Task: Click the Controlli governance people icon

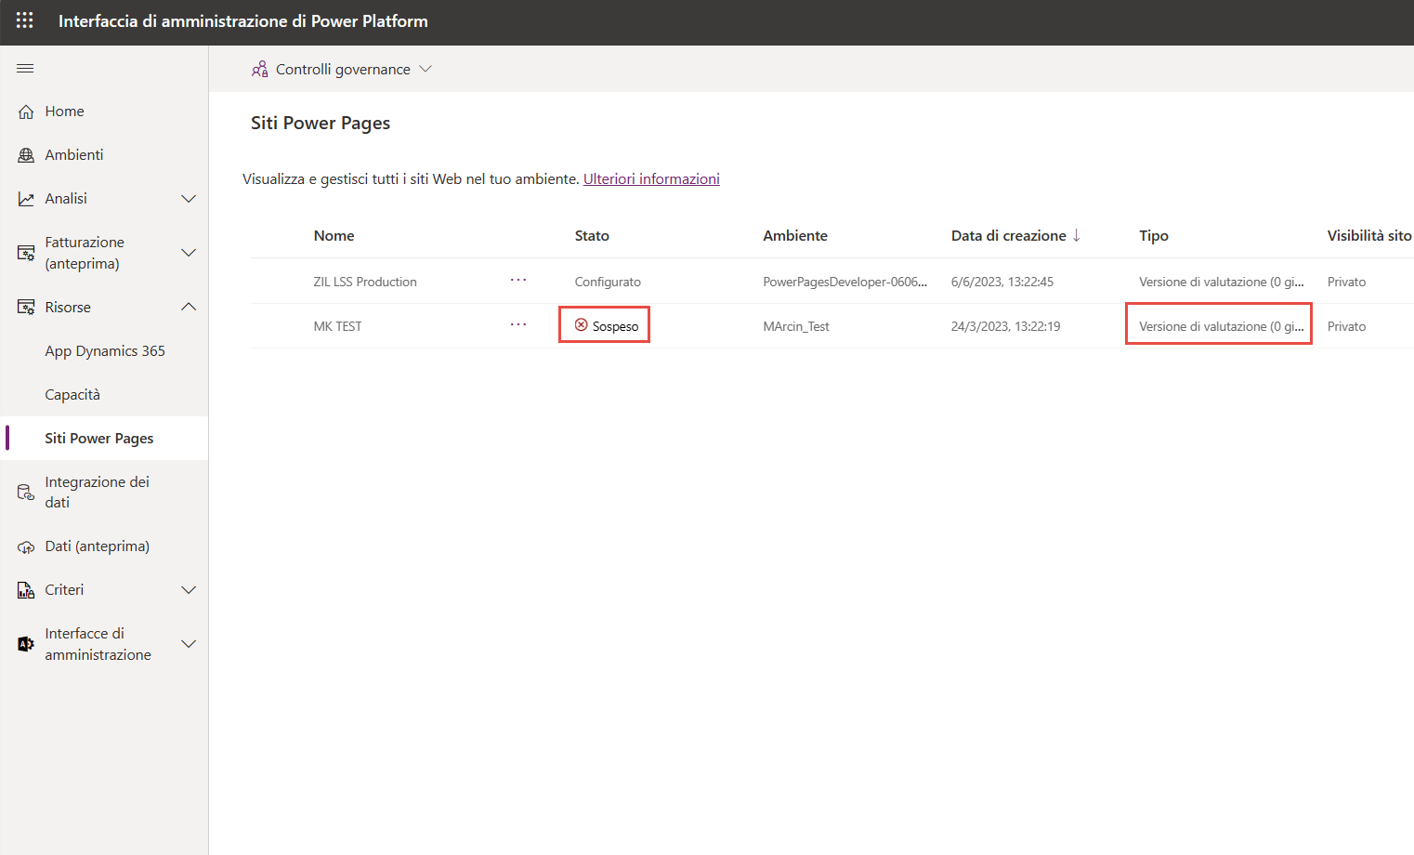Action: tap(260, 70)
